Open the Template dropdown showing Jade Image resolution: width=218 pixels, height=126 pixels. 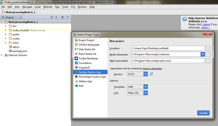click(x=146, y=87)
